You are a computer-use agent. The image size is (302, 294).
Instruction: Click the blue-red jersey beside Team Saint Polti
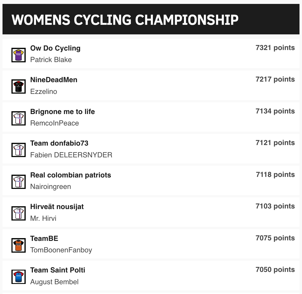pos(18,277)
